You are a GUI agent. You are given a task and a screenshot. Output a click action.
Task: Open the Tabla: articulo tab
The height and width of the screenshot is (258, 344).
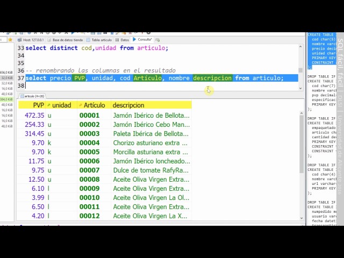pos(99,40)
